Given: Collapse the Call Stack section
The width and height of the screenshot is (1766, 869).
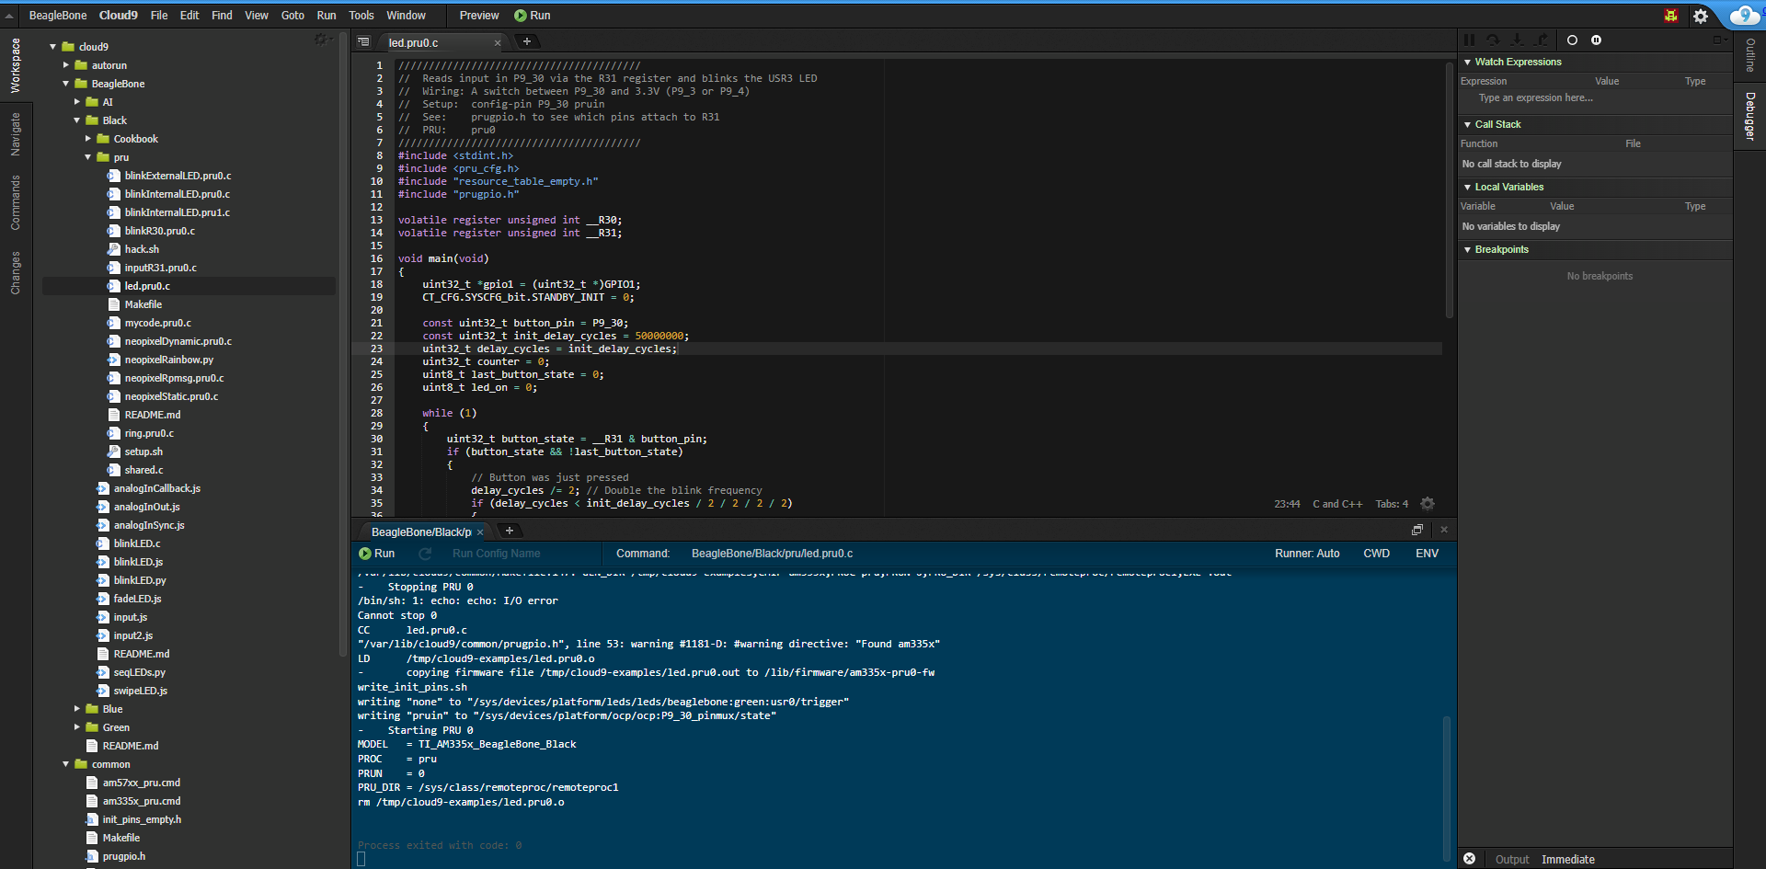Looking at the screenshot, I should [1467, 125].
